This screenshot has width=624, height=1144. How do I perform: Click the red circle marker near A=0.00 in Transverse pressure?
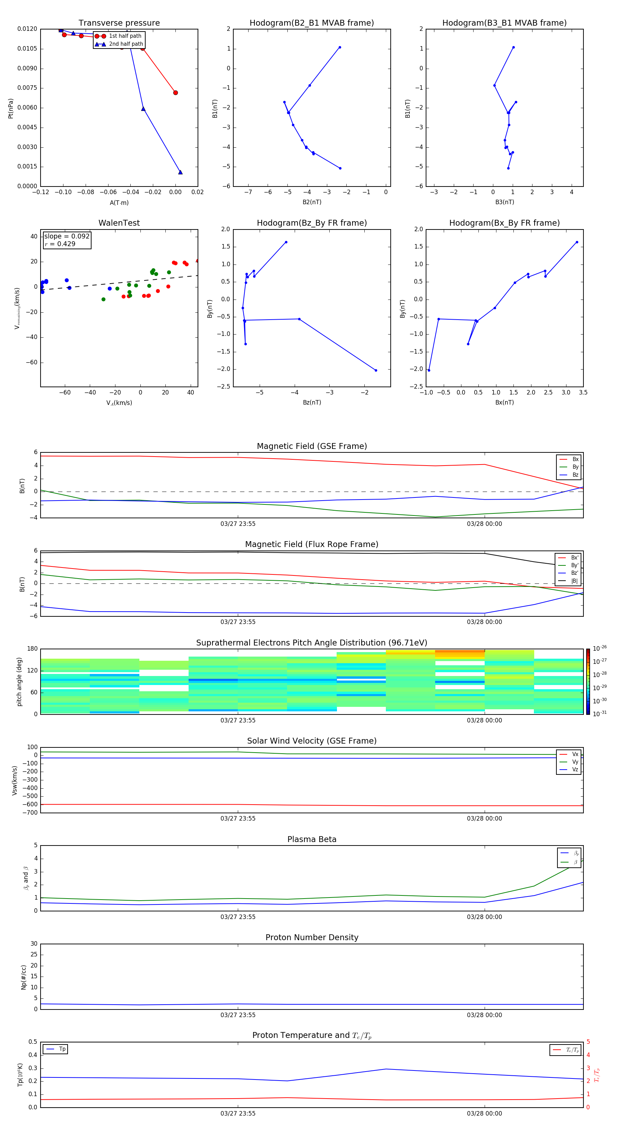click(175, 92)
